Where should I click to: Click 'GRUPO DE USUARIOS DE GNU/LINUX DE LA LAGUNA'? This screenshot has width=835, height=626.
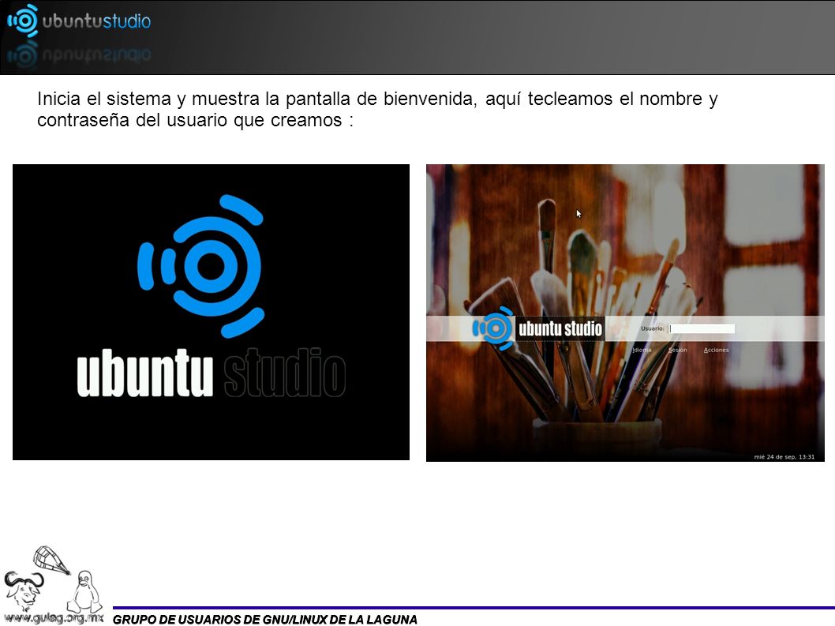point(264,619)
